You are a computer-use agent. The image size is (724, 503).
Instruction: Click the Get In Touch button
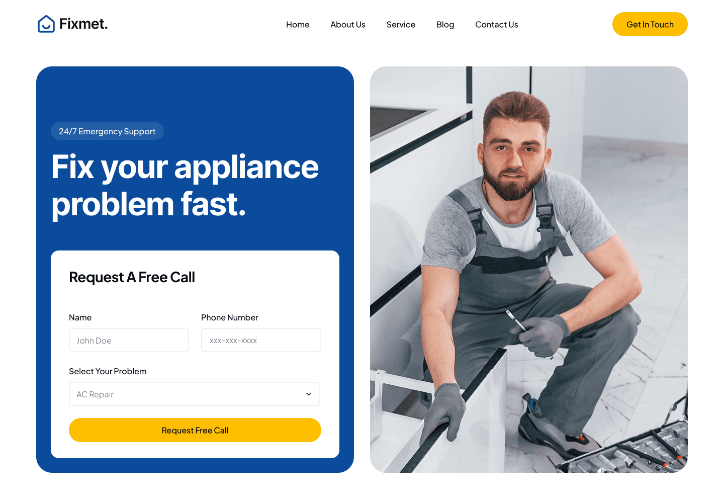point(650,24)
